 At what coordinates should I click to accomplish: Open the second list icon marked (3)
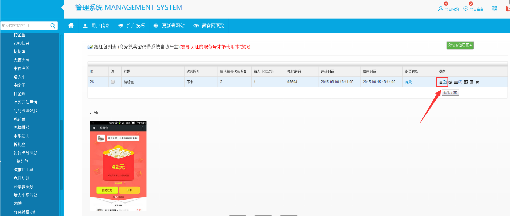tap(458, 82)
